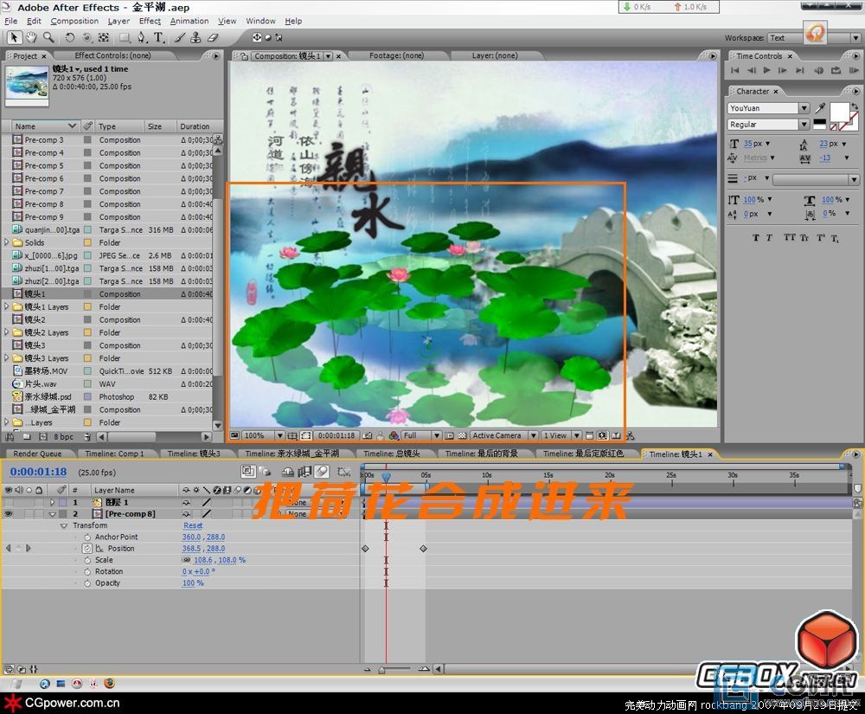Open the Effect menu
Viewport: 865px width, 714px height.
coord(150,21)
